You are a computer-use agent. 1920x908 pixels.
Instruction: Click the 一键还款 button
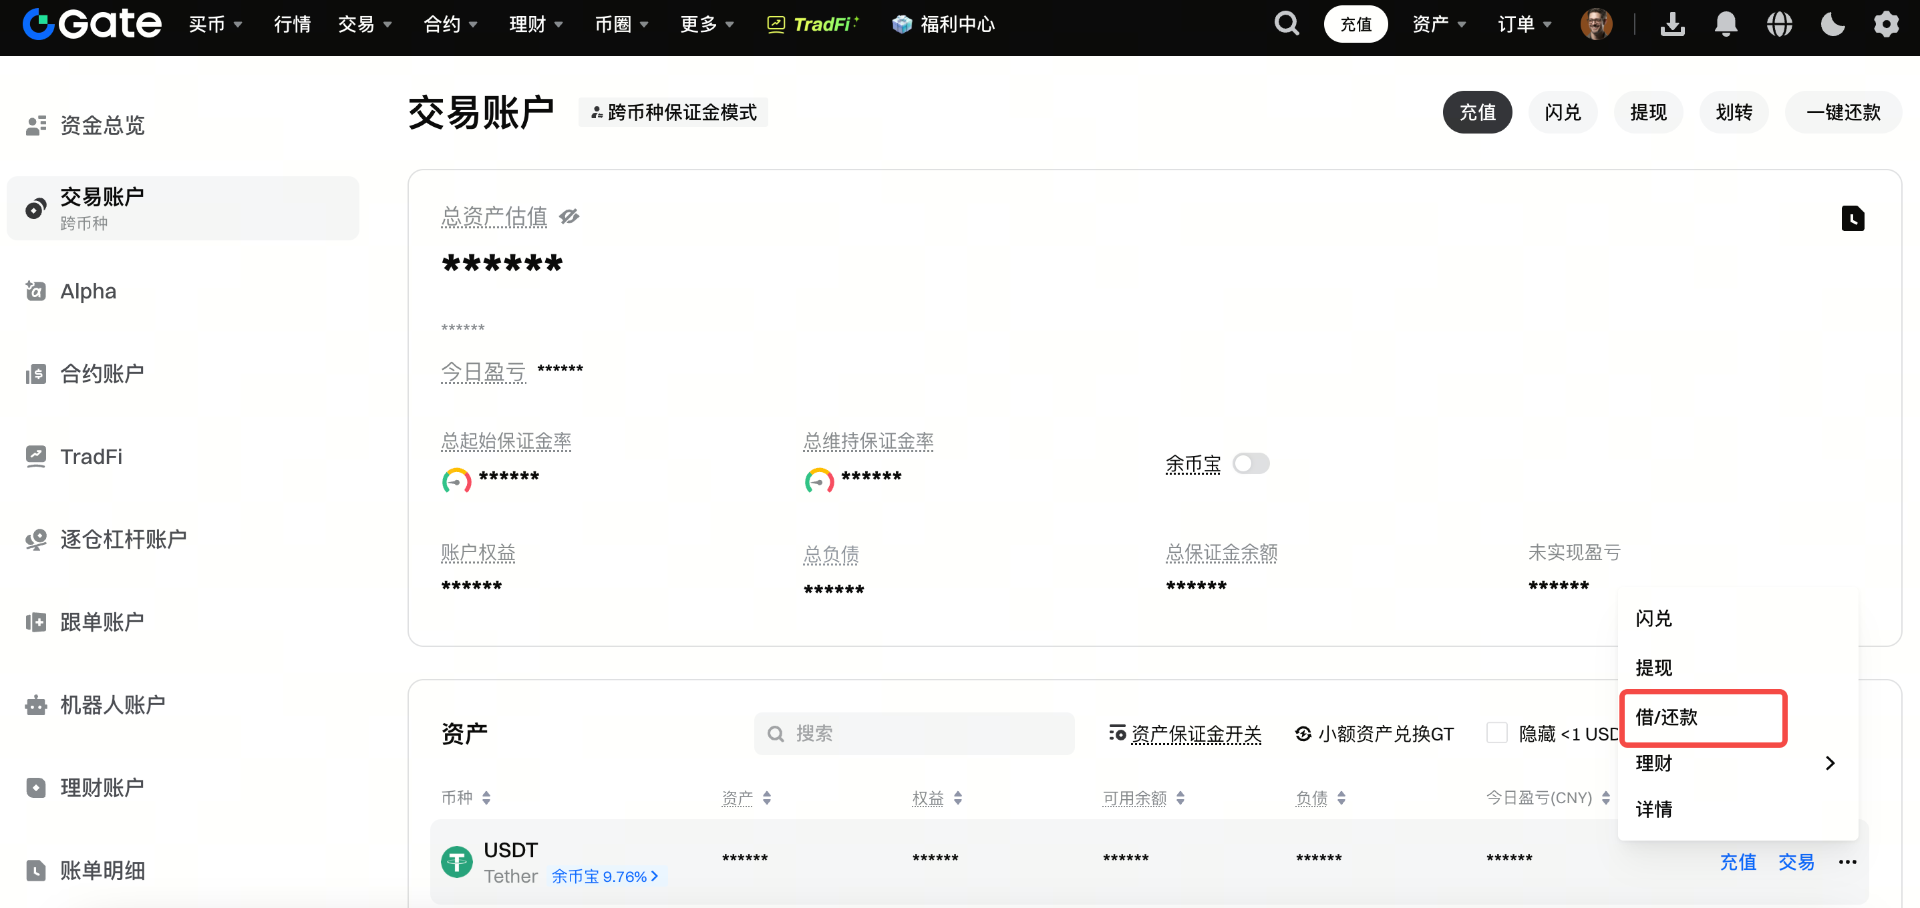pyautogui.click(x=1843, y=112)
